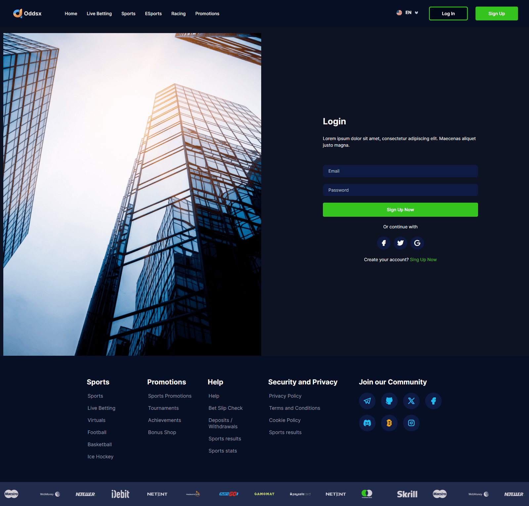Click the X social icon in footer
This screenshot has width=529, height=506.
click(x=411, y=401)
